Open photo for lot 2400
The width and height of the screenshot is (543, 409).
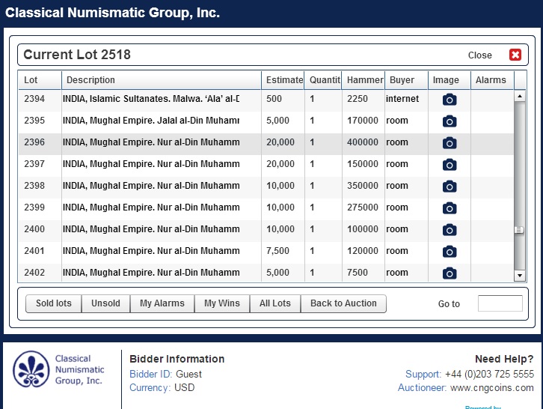click(449, 230)
